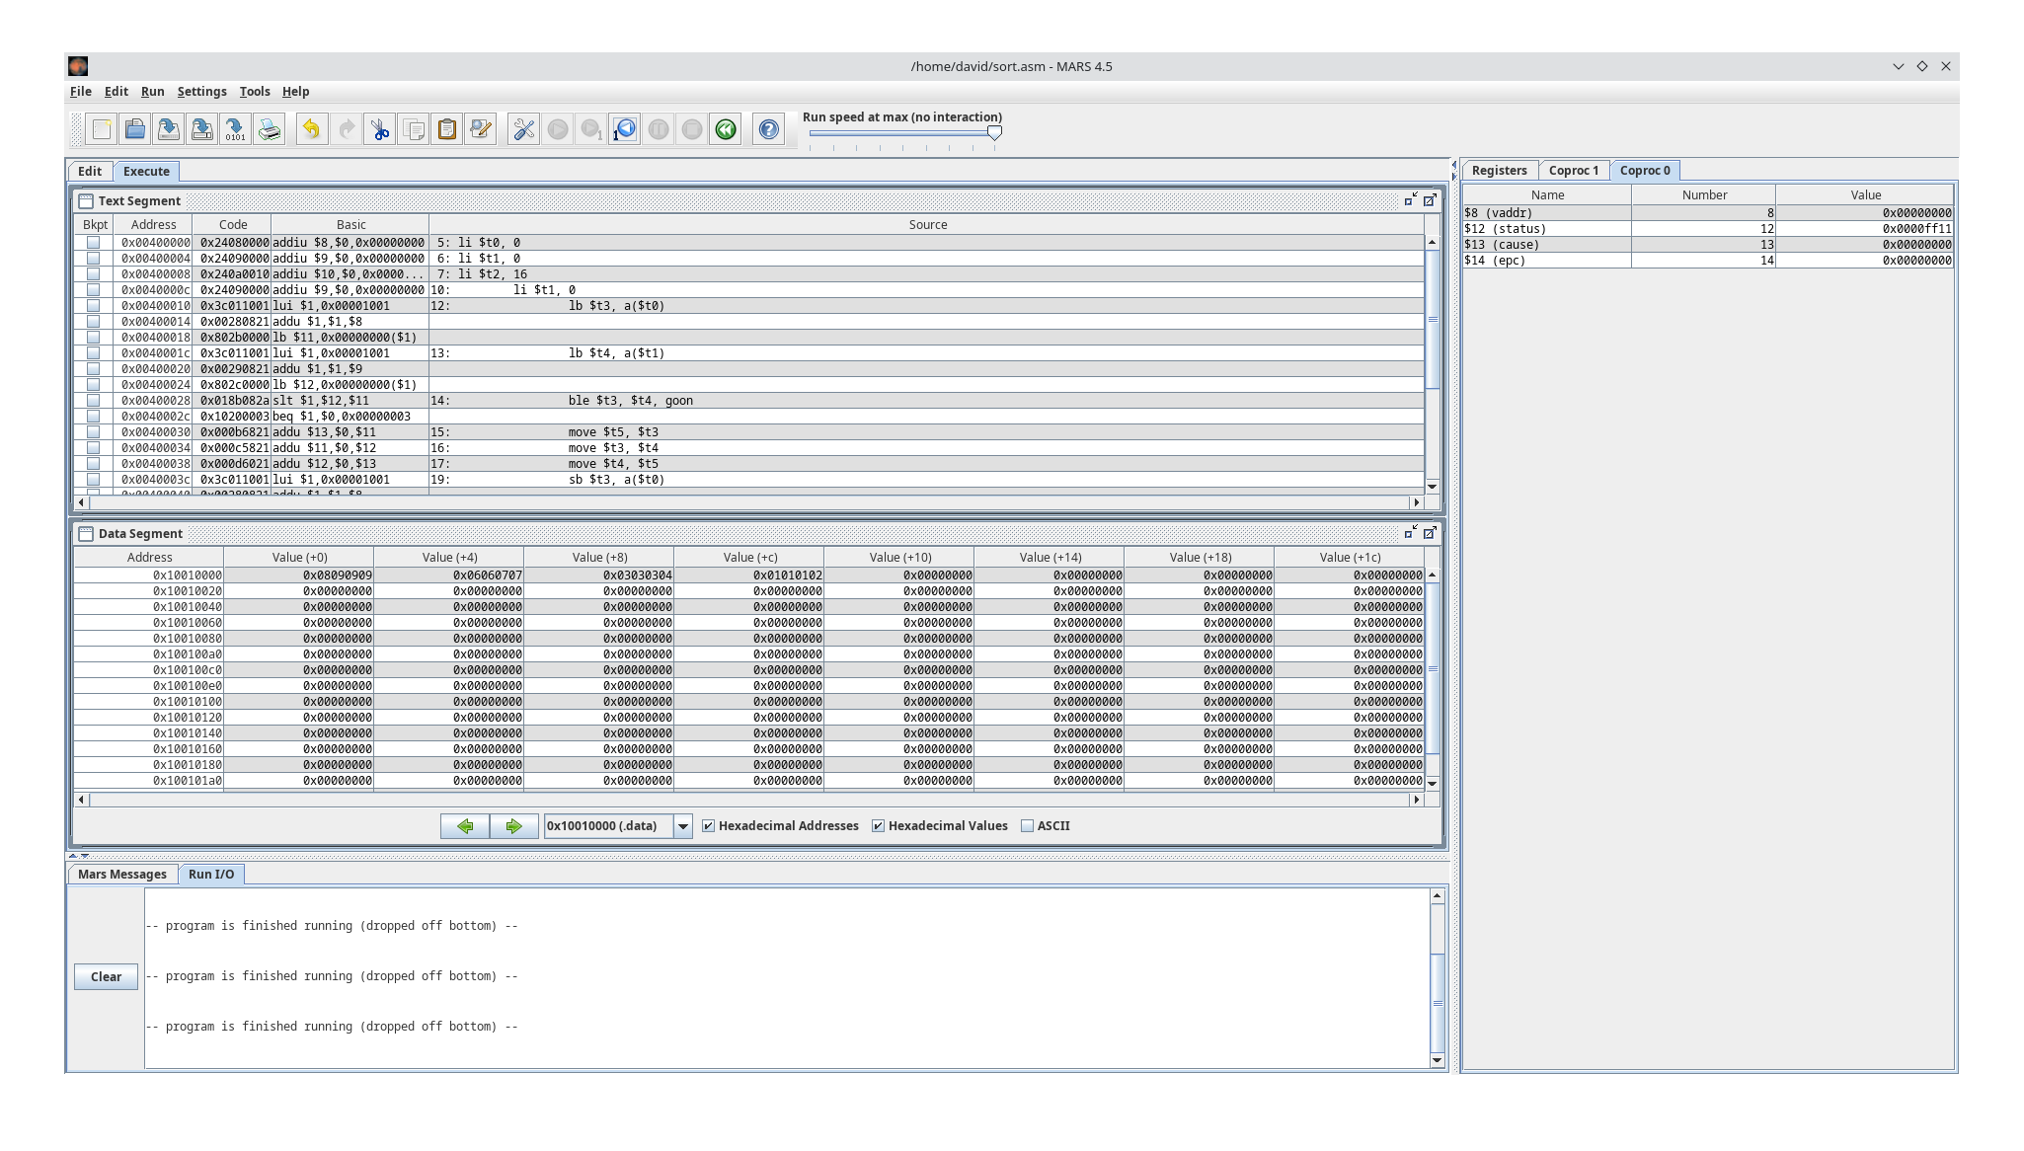Image resolution: width=2024 pixels, height=1151 pixels.
Task: Open the Paste clipboard icon
Action: [445, 129]
